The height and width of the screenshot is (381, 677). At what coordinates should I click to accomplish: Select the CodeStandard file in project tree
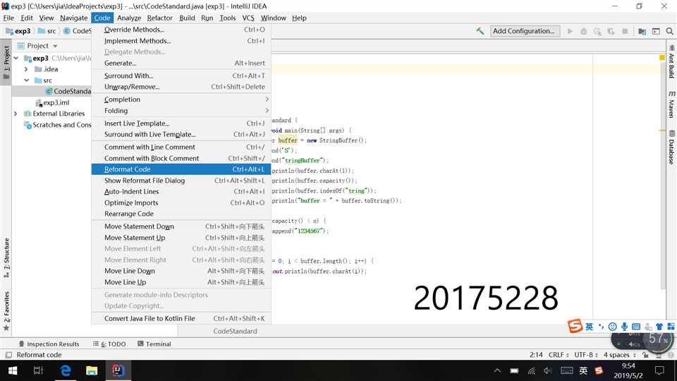point(68,91)
